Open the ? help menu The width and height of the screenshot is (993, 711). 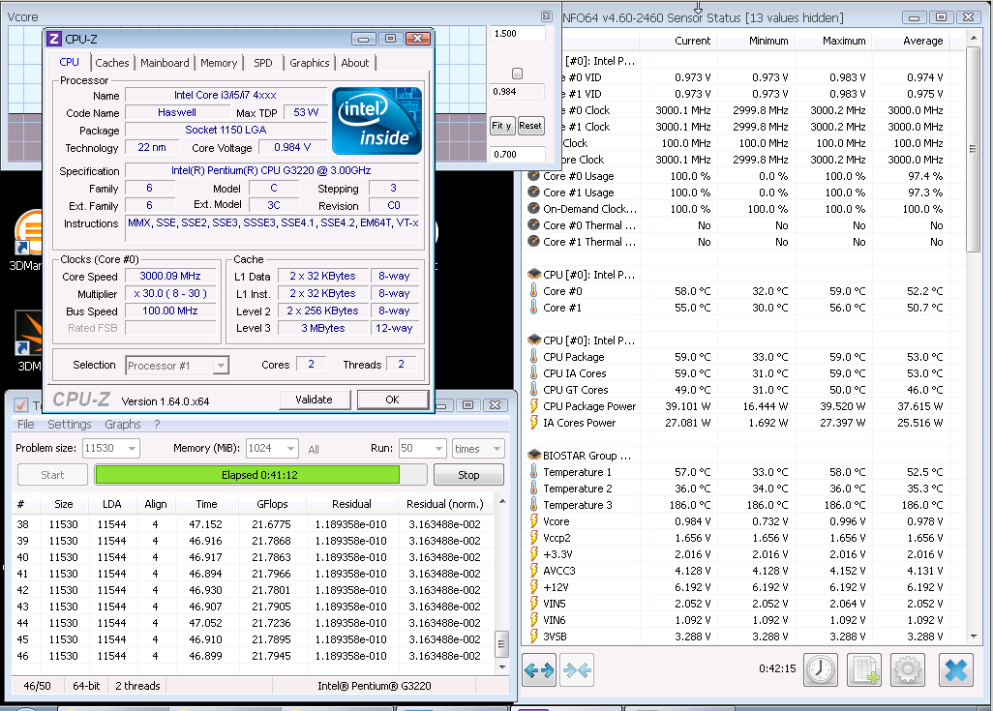(157, 425)
